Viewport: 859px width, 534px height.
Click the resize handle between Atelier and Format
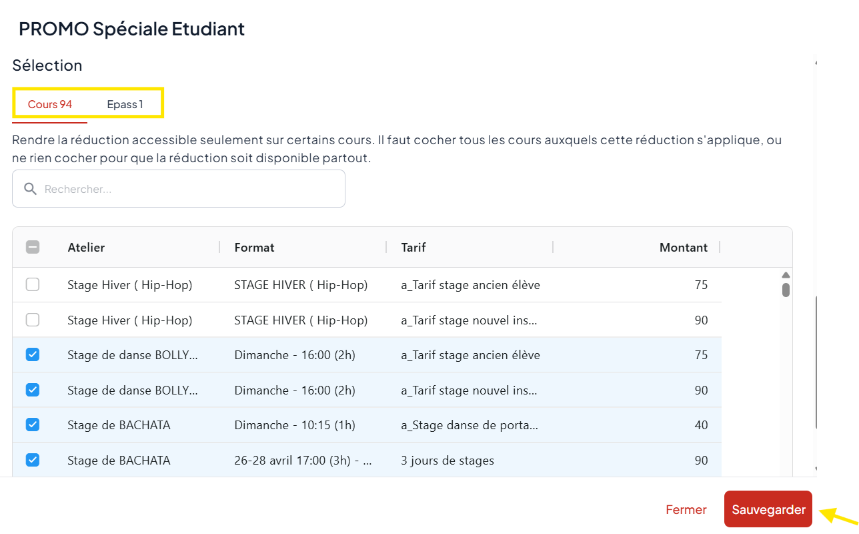219,247
